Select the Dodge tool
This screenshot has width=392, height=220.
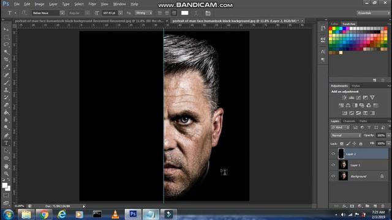pos(6,128)
